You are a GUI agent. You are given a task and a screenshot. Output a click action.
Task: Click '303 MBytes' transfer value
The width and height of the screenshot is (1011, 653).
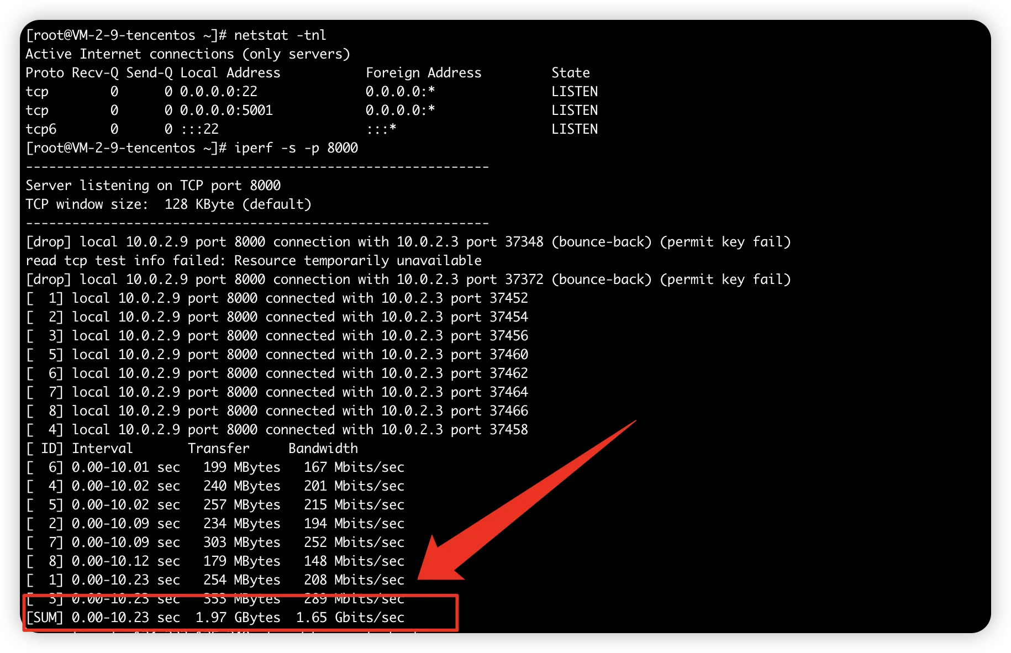242,543
